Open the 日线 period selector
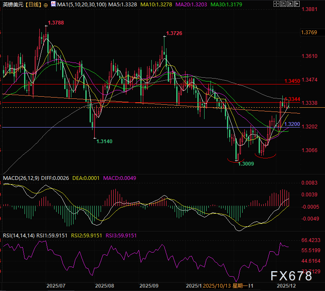The width and height of the screenshot is (325, 291). (33, 5)
